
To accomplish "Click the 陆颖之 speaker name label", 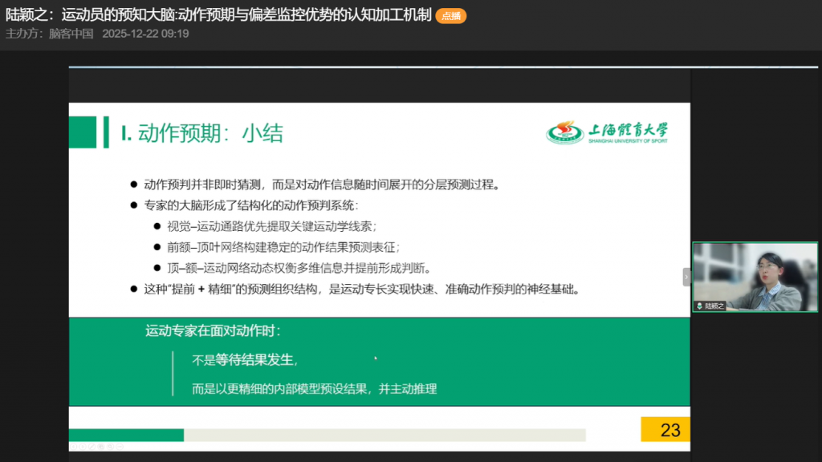I will tap(714, 306).
